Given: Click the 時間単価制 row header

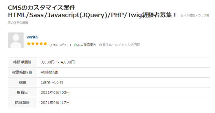Looking at the screenshot, I should (x=22, y=62).
